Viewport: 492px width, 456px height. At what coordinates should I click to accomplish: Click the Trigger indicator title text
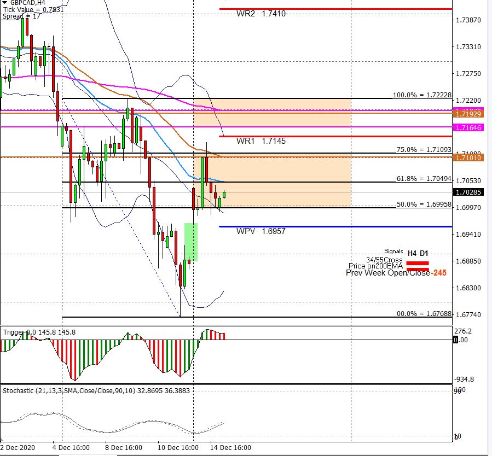pyautogui.click(x=39, y=332)
